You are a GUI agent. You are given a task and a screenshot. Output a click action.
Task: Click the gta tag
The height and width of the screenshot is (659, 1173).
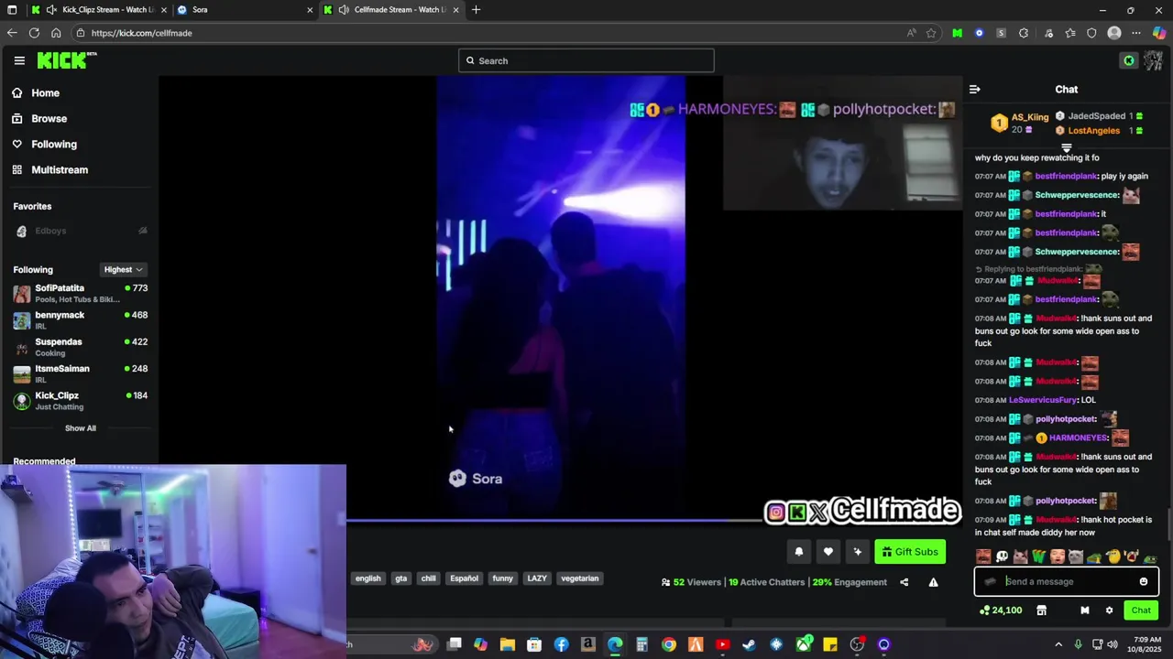(x=400, y=578)
